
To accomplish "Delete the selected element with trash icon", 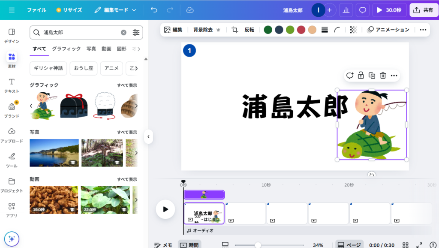I will tap(383, 76).
